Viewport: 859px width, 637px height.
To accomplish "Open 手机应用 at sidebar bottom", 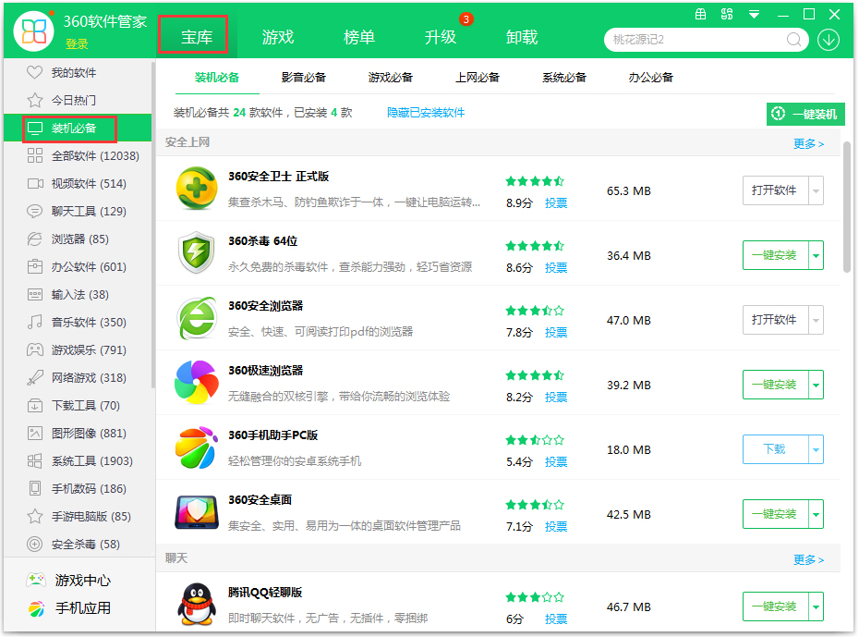I will pyautogui.click(x=69, y=608).
